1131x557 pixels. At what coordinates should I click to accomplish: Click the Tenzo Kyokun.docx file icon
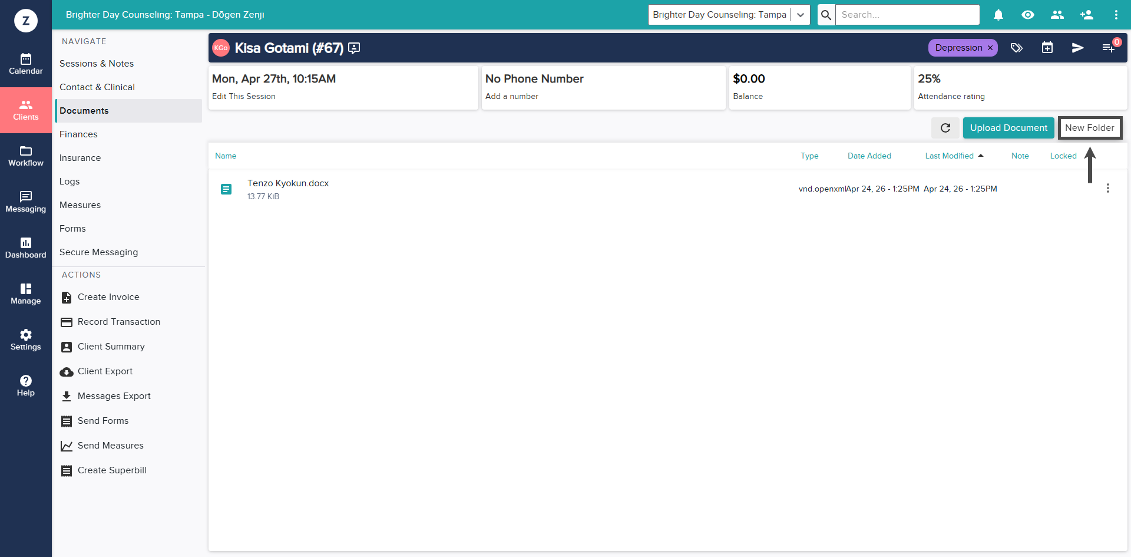pyautogui.click(x=226, y=189)
